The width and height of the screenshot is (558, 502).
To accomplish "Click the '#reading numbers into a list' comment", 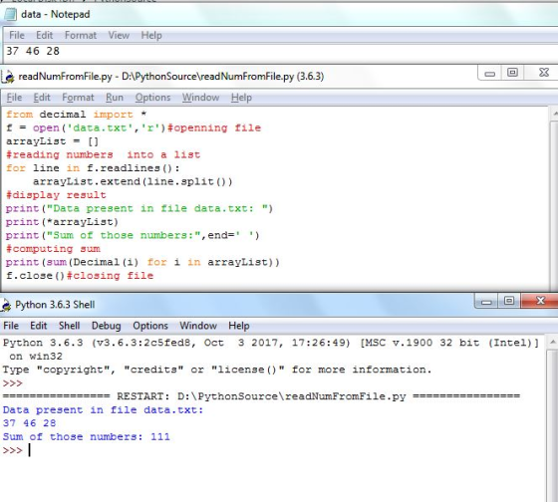I will [104, 154].
